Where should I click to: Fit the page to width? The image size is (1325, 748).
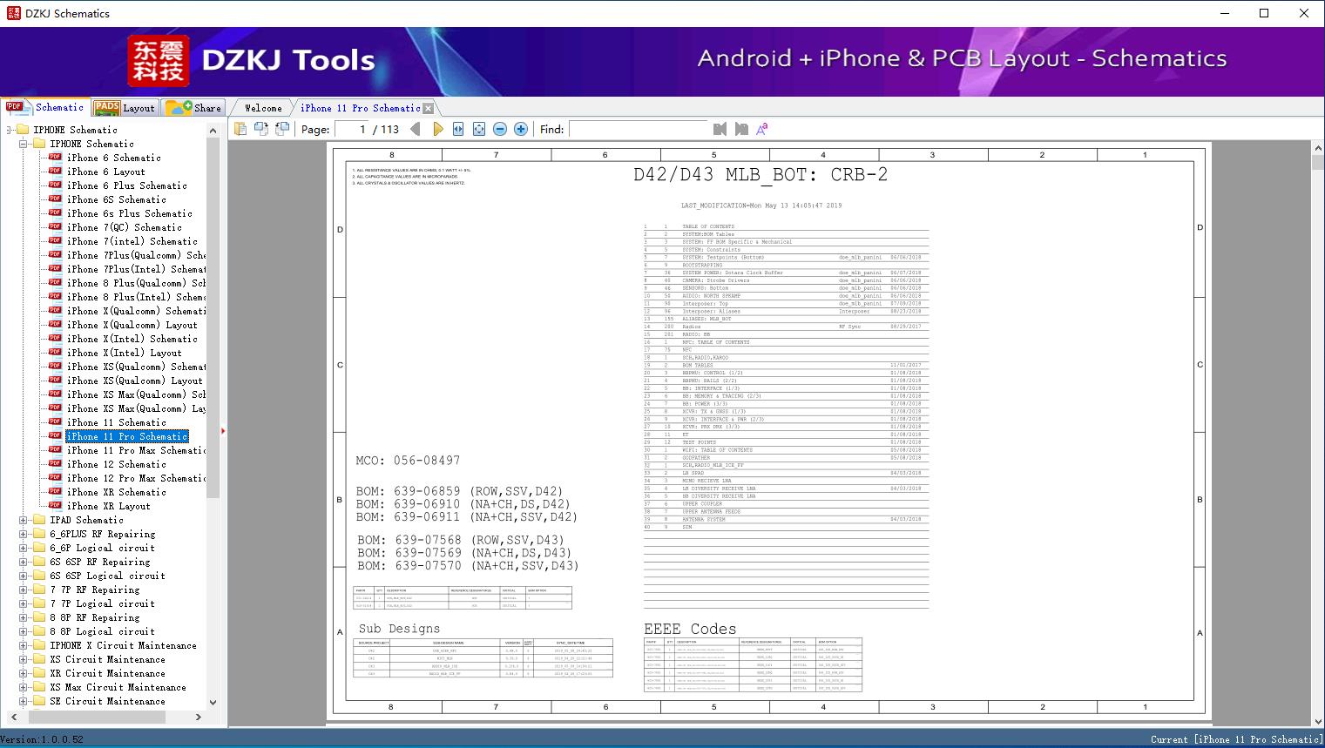pos(458,129)
